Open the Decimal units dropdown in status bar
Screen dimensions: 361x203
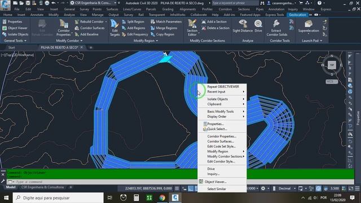(287, 188)
